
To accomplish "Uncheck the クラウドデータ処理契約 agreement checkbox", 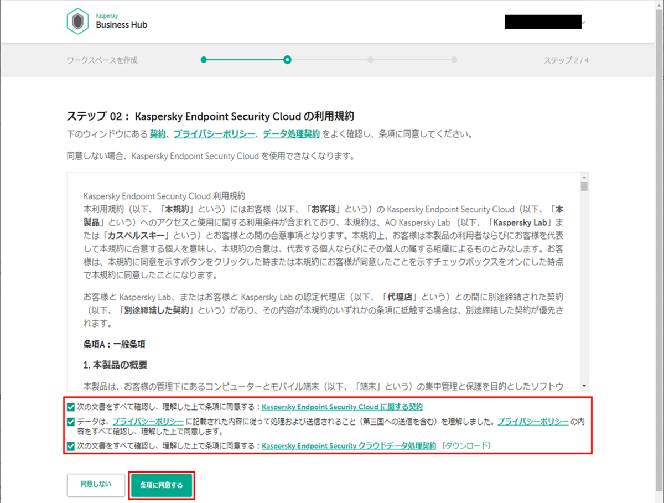I will coord(70,445).
